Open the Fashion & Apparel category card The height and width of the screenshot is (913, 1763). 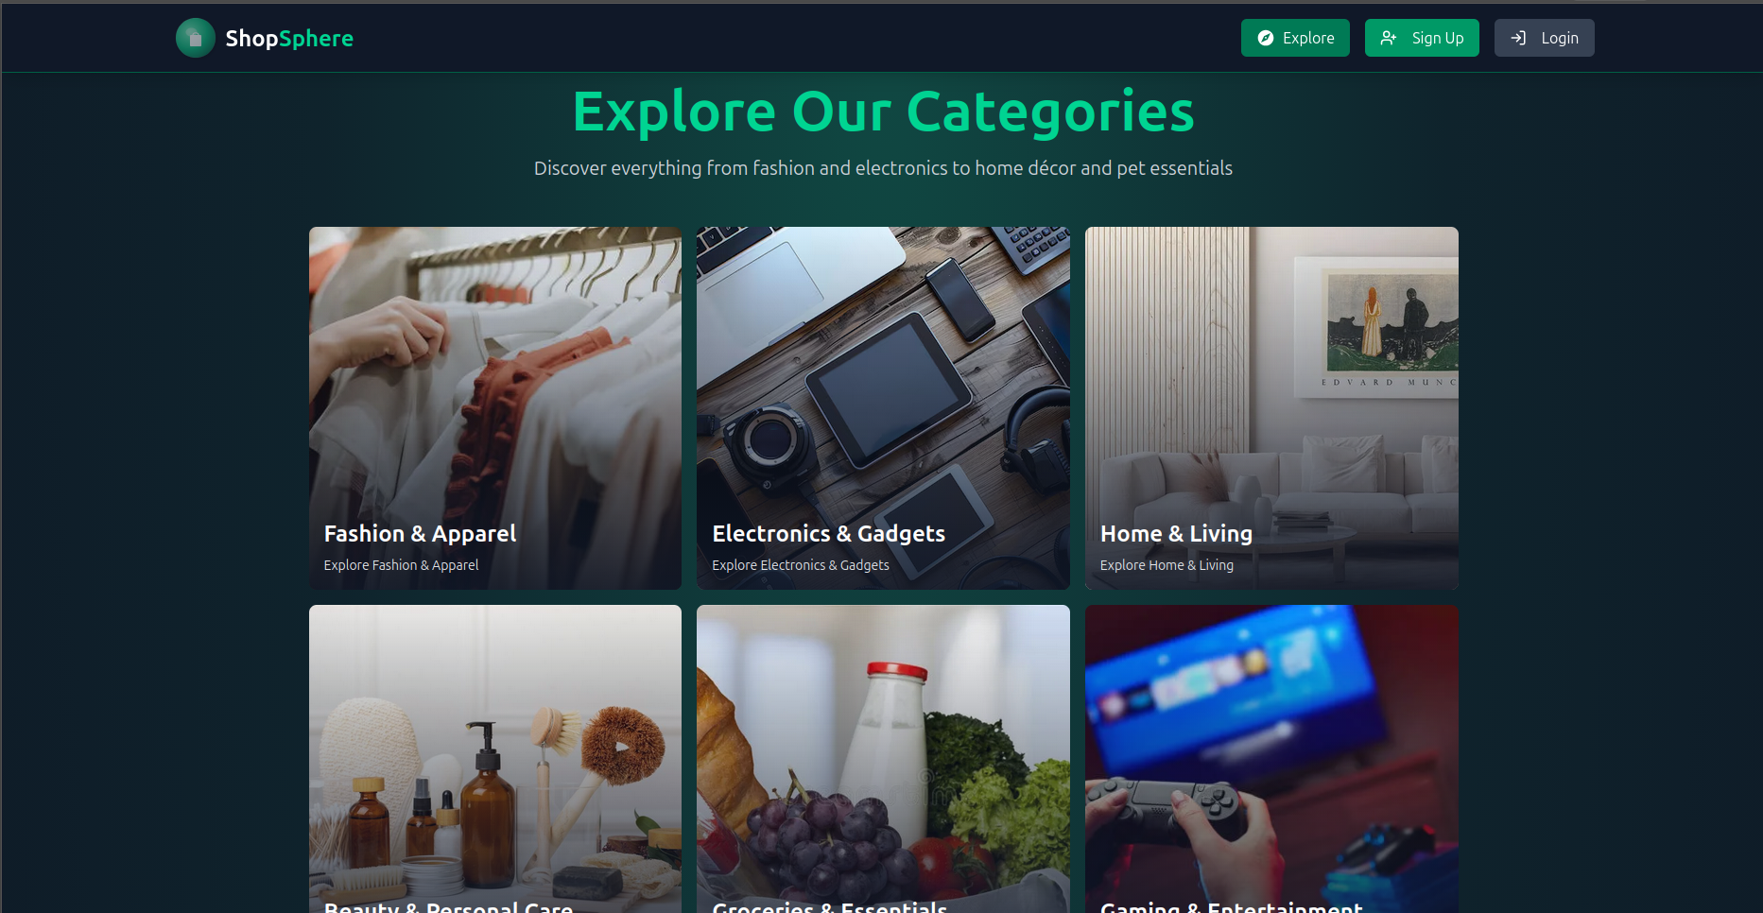[x=495, y=408]
